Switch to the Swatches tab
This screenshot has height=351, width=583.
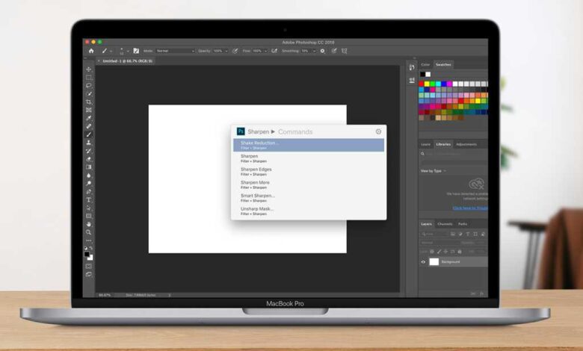click(x=443, y=65)
